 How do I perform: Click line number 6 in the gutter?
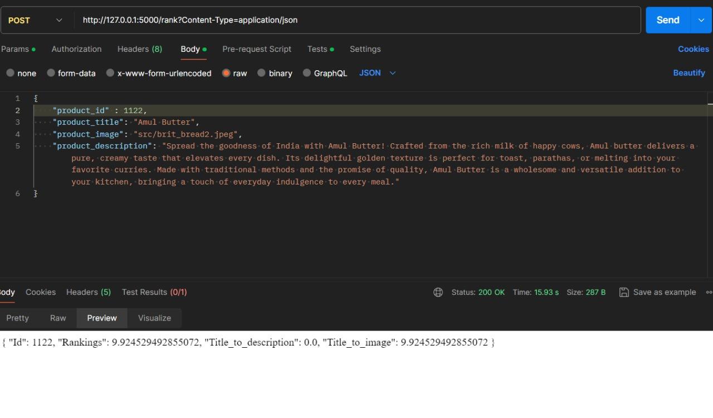[x=17, y=193]
